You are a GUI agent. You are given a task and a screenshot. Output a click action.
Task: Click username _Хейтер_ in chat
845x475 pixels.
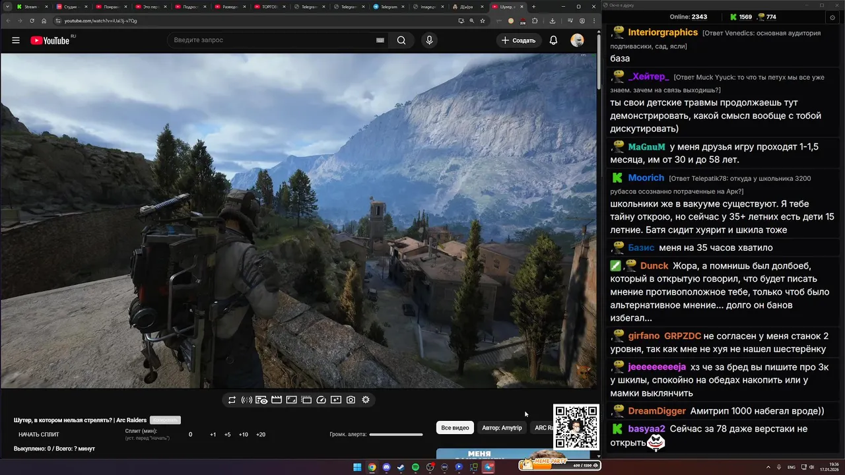(648, 77)
